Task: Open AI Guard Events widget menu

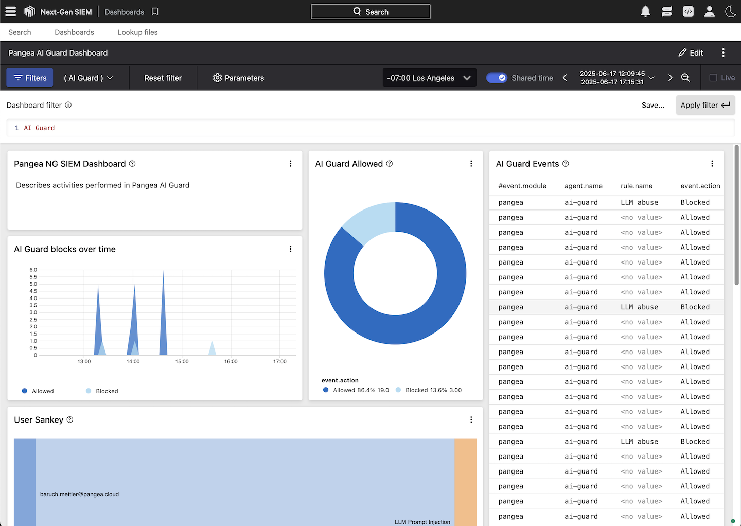Action: [x=712, y=164]
